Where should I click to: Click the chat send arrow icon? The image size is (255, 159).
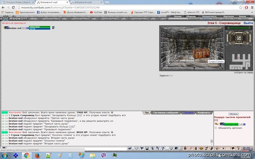130,148
